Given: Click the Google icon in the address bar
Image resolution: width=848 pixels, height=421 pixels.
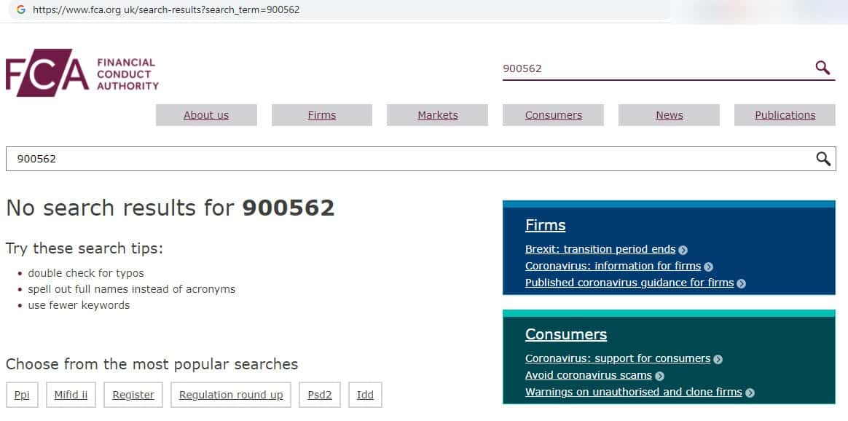Looking at the screenshot, I should pos(21,9).
